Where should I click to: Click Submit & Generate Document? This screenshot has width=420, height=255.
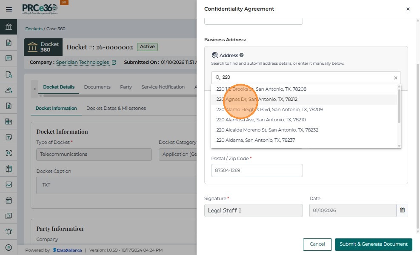373,244
